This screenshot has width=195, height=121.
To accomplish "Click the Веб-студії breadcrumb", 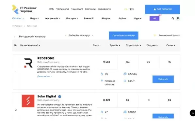I will [x=32, y=26].
